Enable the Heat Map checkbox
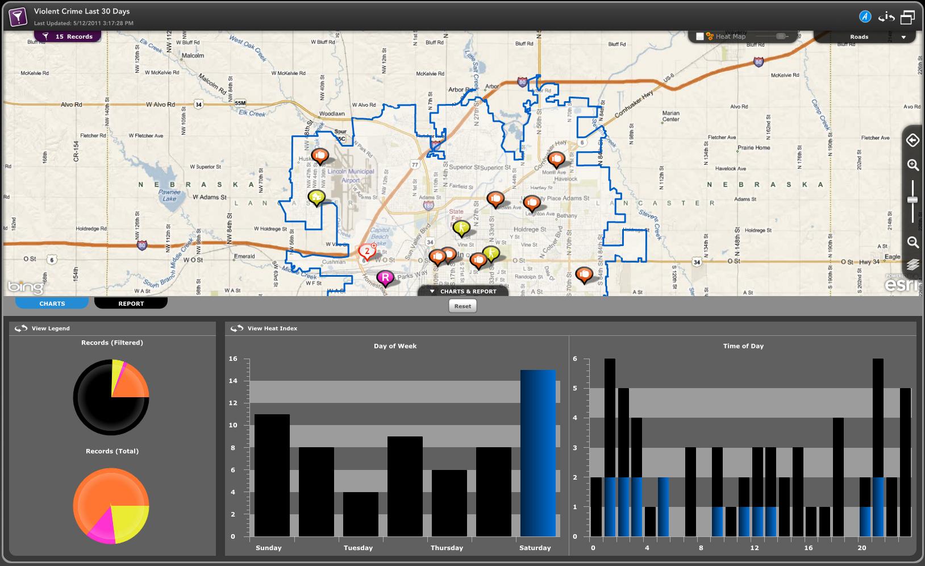The height and width of the screenshot is (566, 925). coord(700,36)
